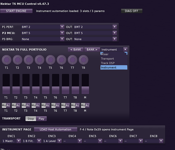Screen dimensions: 175x150
Task: Select Track DSP from the mode list
Action: click(x=114, y=63)
